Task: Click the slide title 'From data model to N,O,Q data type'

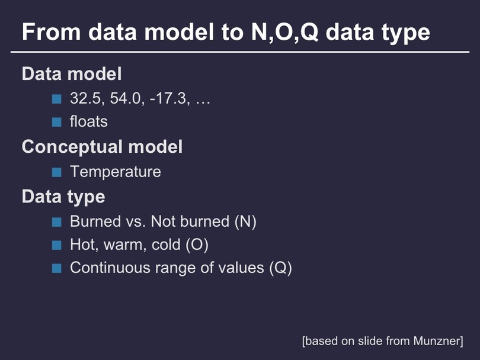Action: tap(226, 33)
